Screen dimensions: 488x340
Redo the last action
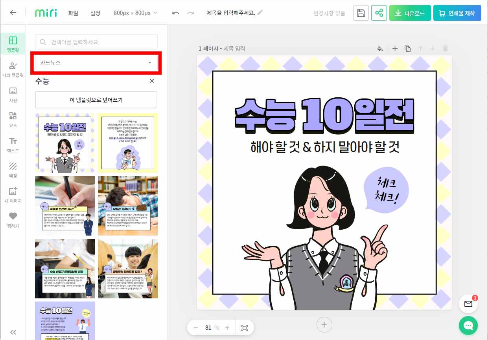[190, 13]
